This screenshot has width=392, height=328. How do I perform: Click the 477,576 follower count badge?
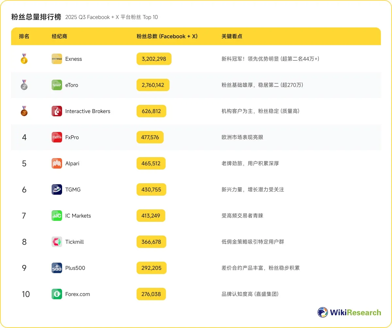[150, 137]
